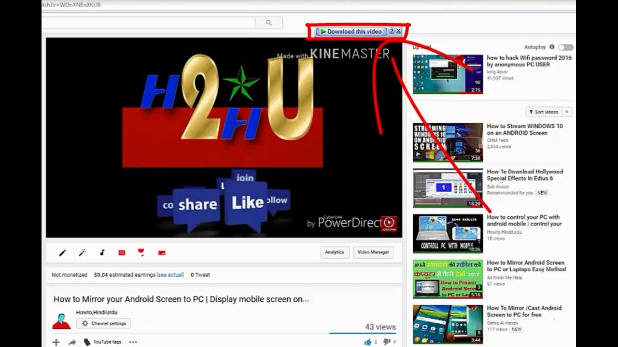Click the Download this video button
Screen dimensions: 618x347
click(351, 31)
